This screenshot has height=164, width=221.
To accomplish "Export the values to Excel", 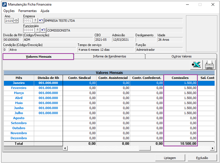I will 196,65.
